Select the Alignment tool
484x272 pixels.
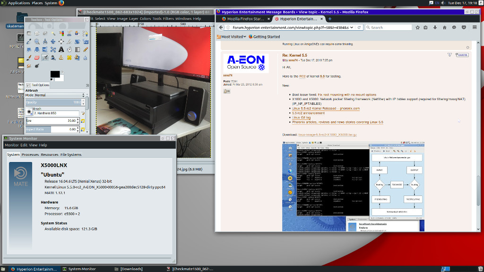click(x=61, y=42)
